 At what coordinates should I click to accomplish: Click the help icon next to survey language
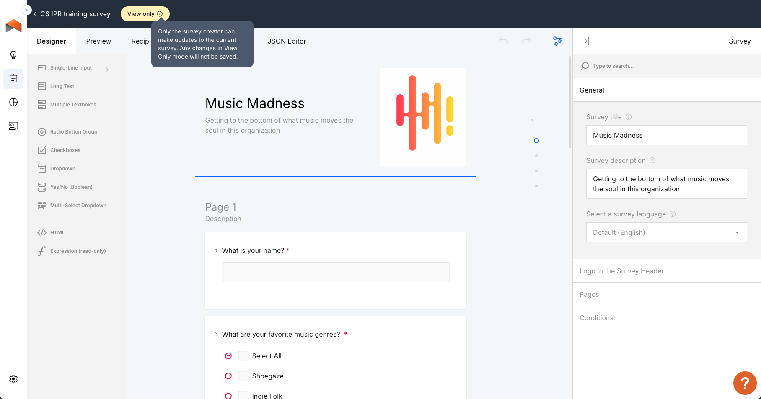(x=673, y=214)
